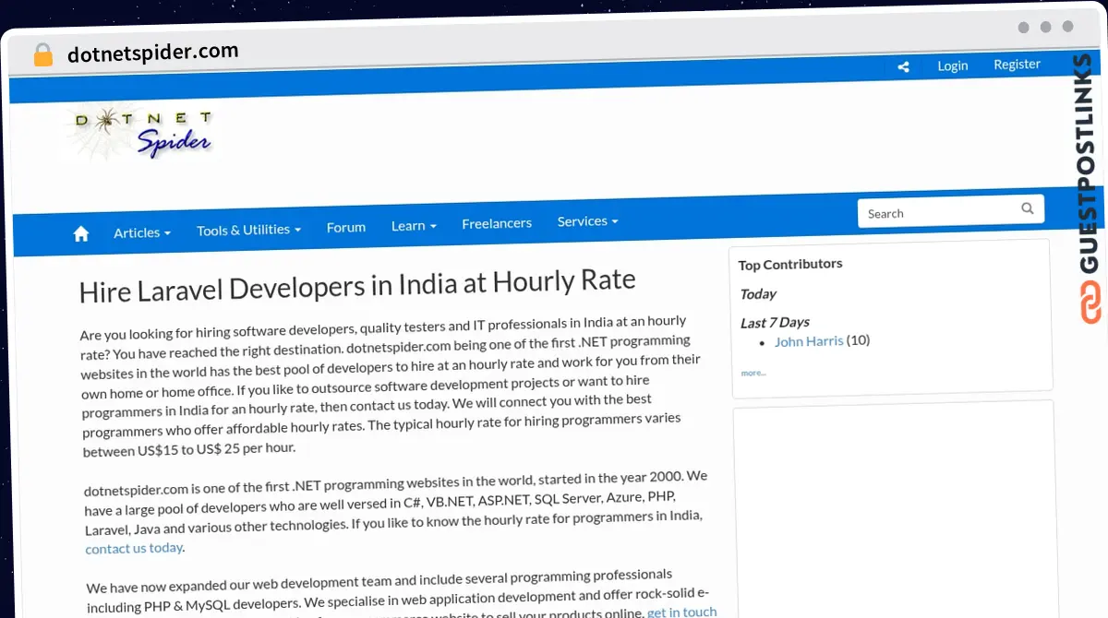Open the Learn dropdown
Viewport: 1108px width, 618px height.
(414, 225)
